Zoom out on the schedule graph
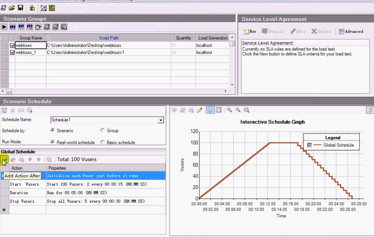Screen dimensions: 374x237 [238, 110]
